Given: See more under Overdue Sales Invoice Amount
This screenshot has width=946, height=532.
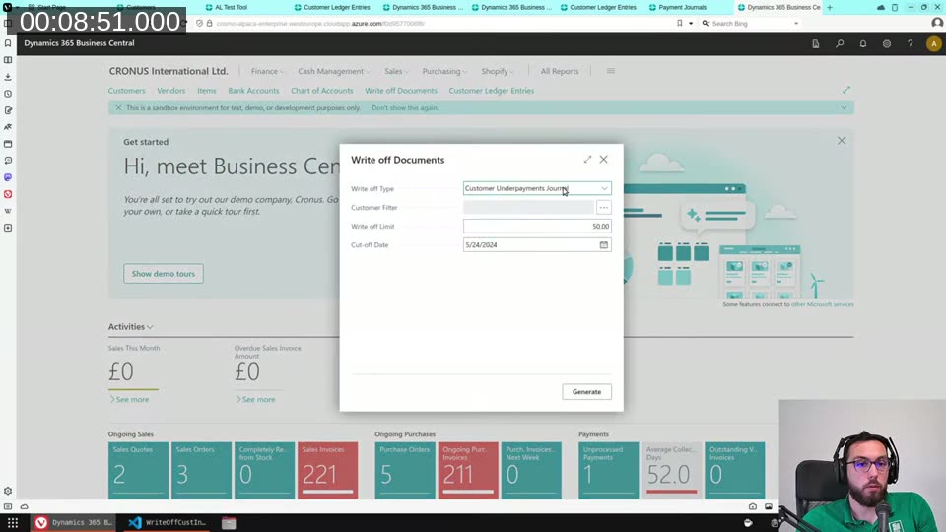Looking at the screenshot, I should click(x=255, y=399).
